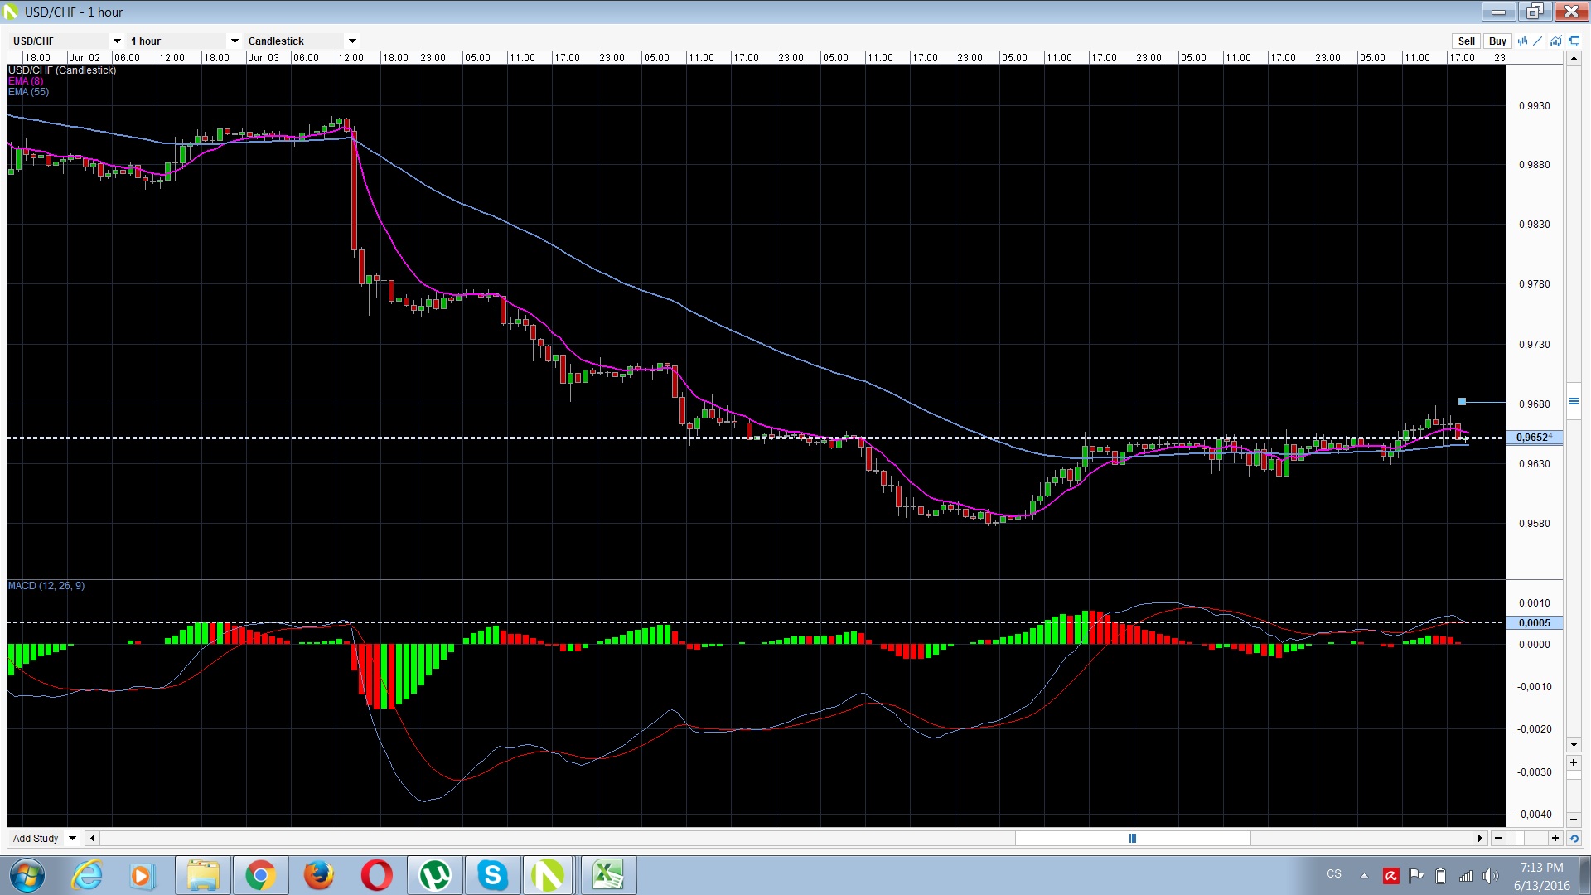Click the horizontal chart scrollbar thumb

(1132, 839)
